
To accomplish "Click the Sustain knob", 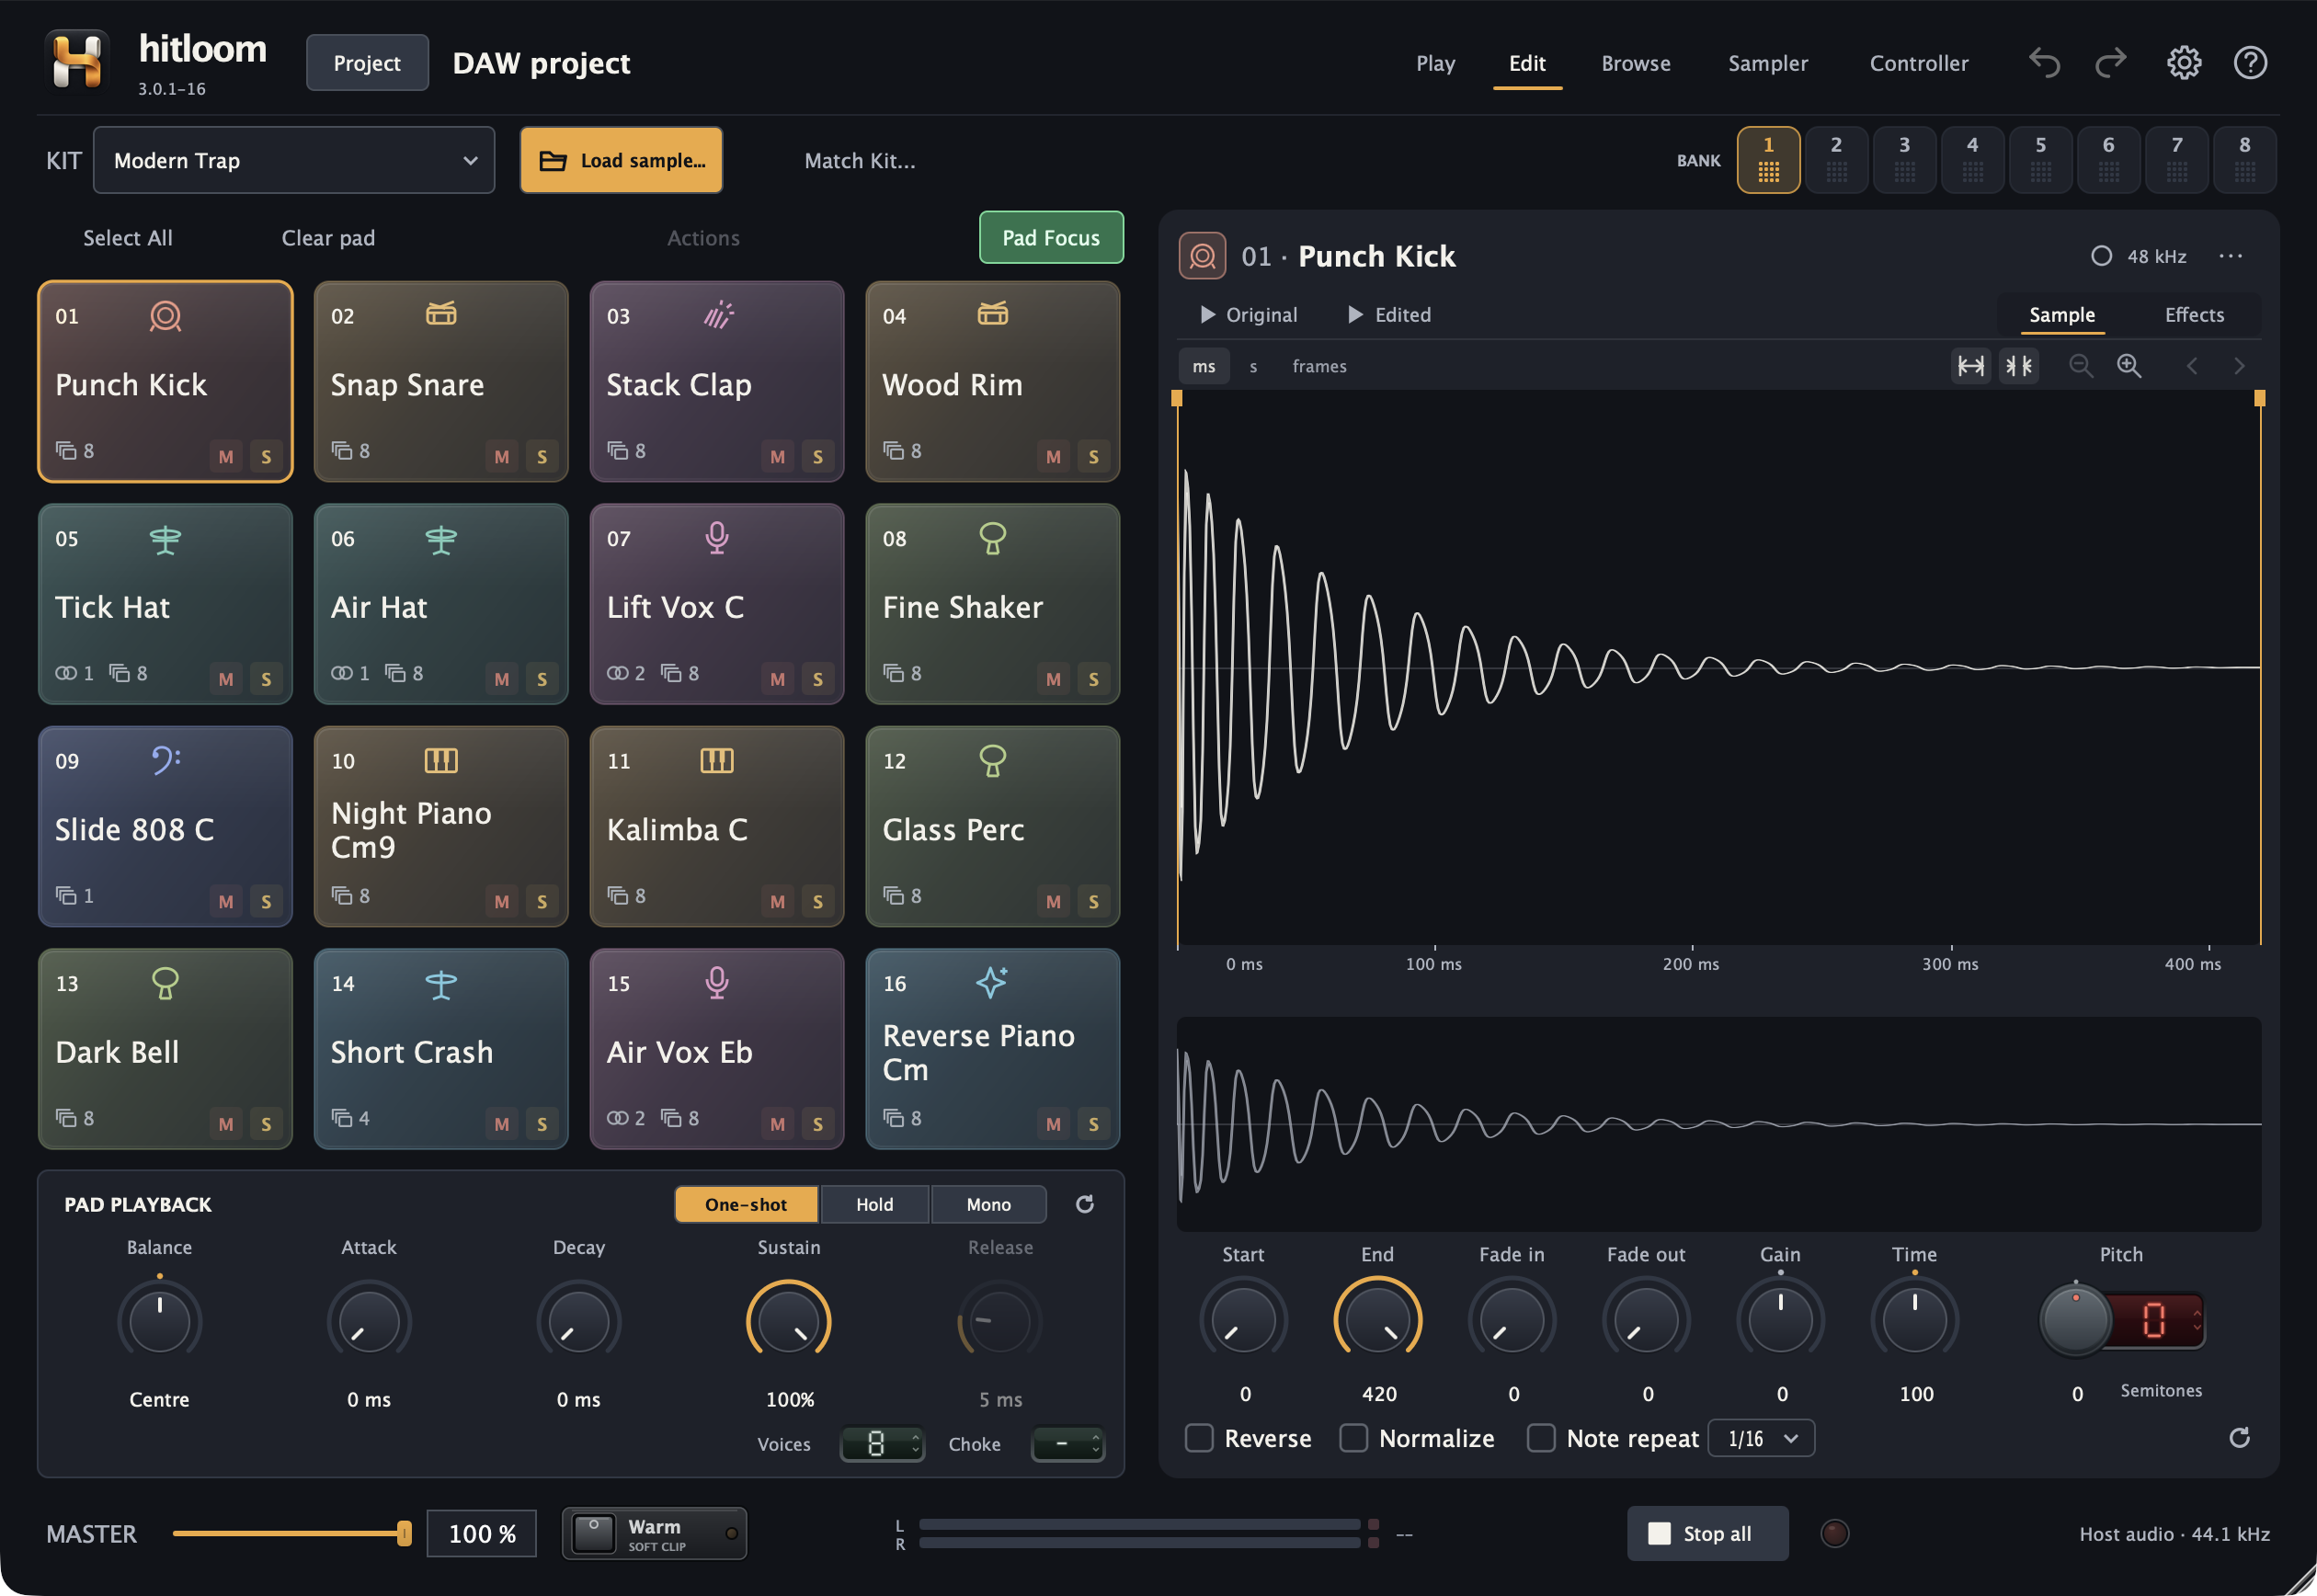I will pyautogui.click(x=789, y=1321).
